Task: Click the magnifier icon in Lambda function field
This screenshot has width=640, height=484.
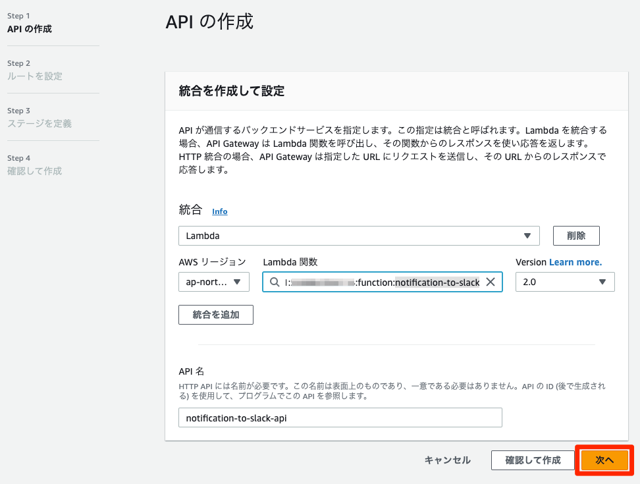Action: coord(274,282)
